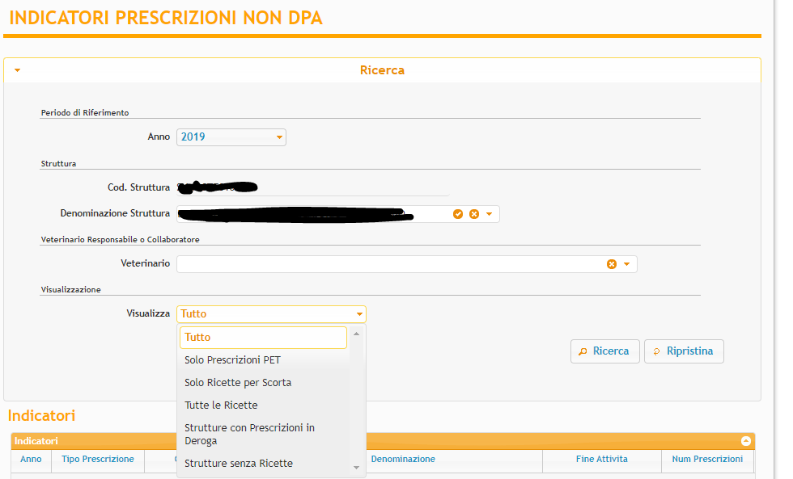Screen dimensions: 793x479
Task: Choose Solo Prescrizioni PET option
Action: click(263, 360)
